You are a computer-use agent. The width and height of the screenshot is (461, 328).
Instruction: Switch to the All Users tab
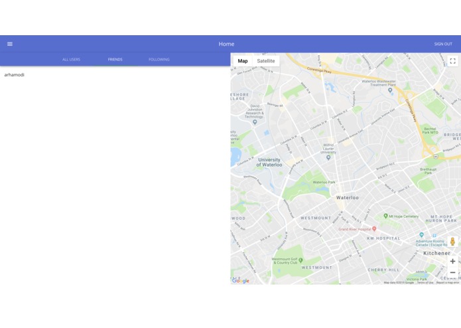(71, 59)
